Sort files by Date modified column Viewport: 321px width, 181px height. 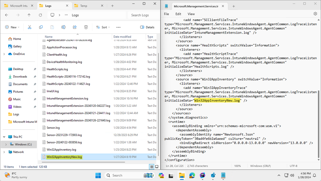[x=122, y=37]
